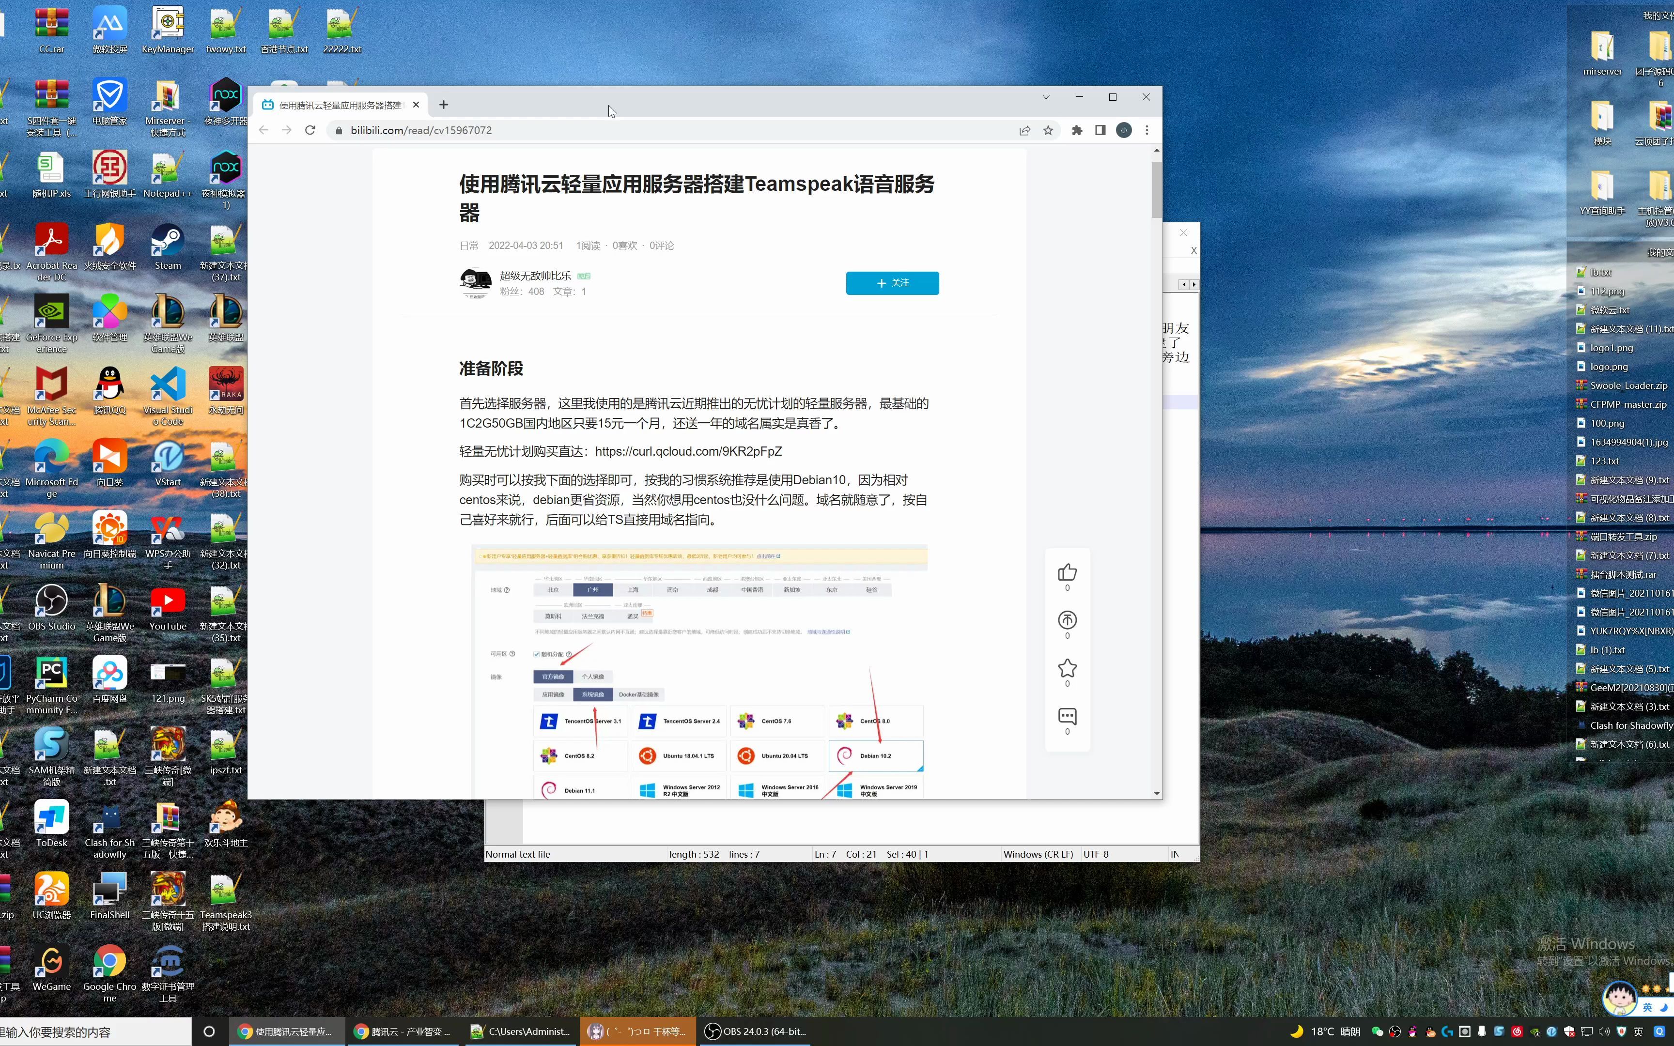Open author 超级无敌帅比乐 profile name

(x=535, y=276)
